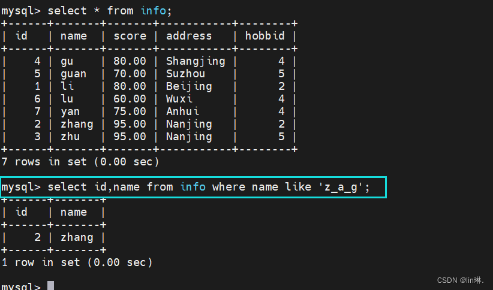Click the '1 row in set (0.00 sec)' line
The width and height of the screenshot is (493, 290).
pyautogui.click(x=77, y=262)
